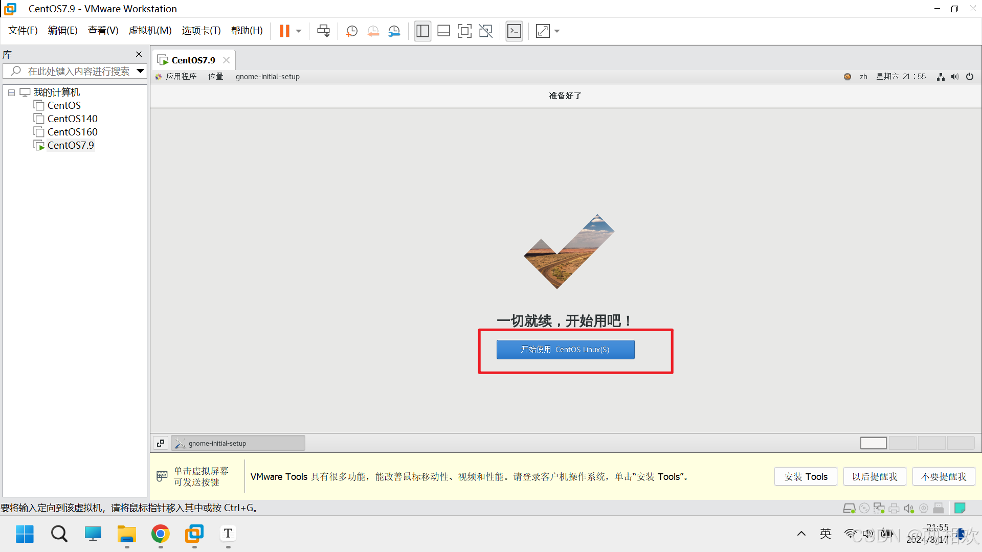Image resolution: width=982 pixels, height=552 pixels.
Task: Open the snapshot manager icon
Action: tap(394, 31)
